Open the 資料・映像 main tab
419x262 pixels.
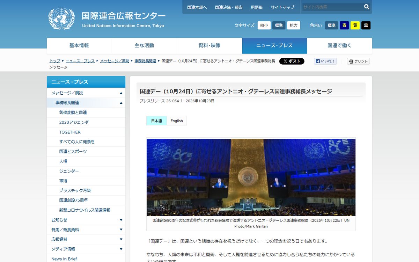(209, 46)
